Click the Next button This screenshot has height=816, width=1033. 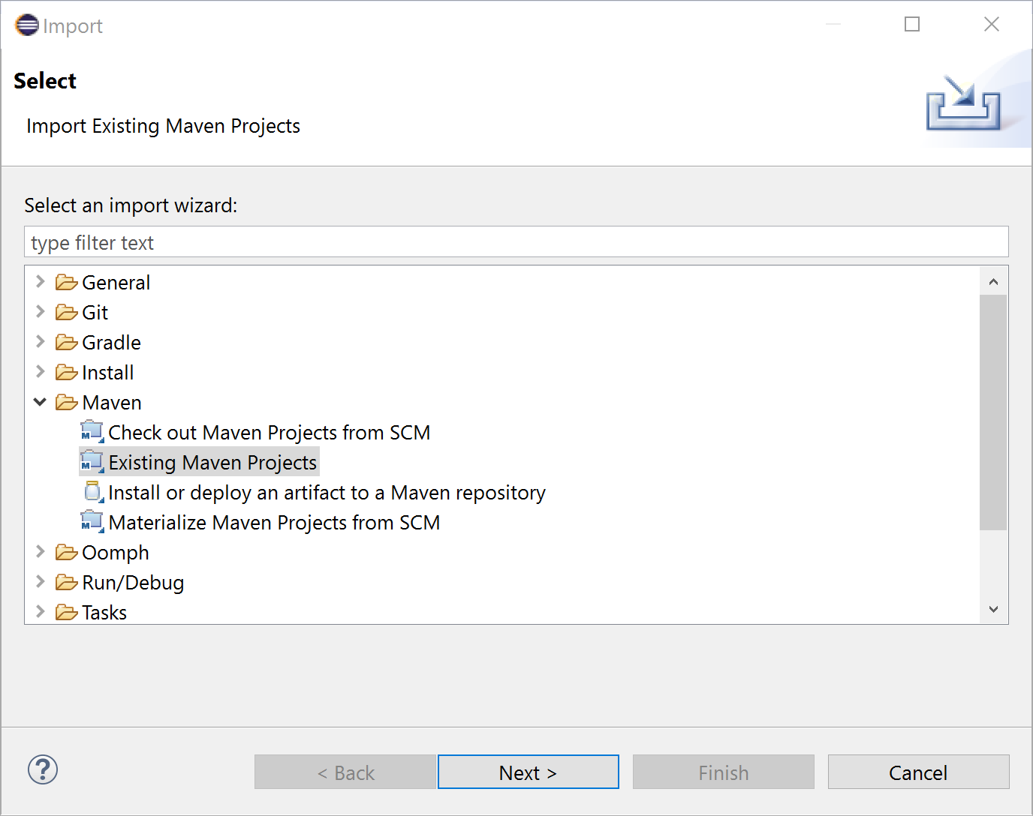tap(529, 772)
